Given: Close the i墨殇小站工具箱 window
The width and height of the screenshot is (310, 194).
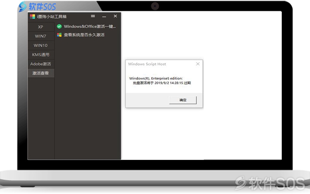Looking at the screenshot, I should pos(115,16).
